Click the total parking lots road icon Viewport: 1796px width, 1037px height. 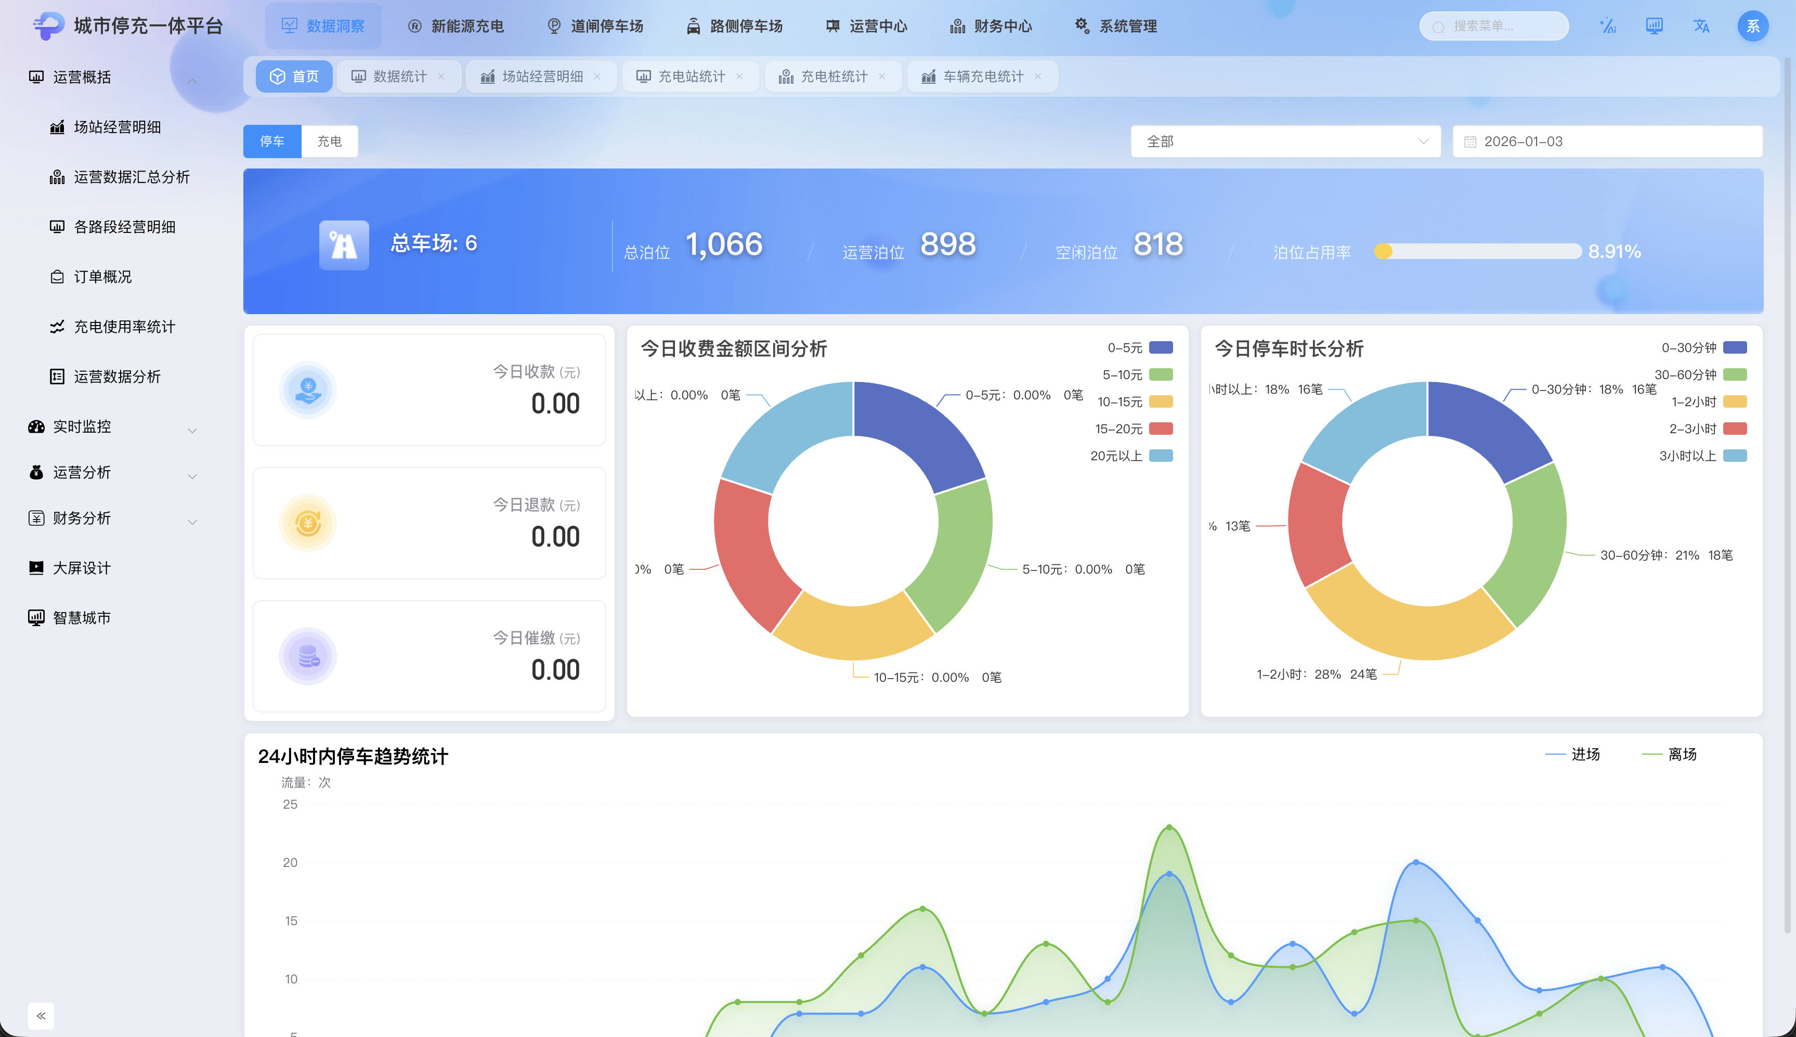tap(344, 245)
